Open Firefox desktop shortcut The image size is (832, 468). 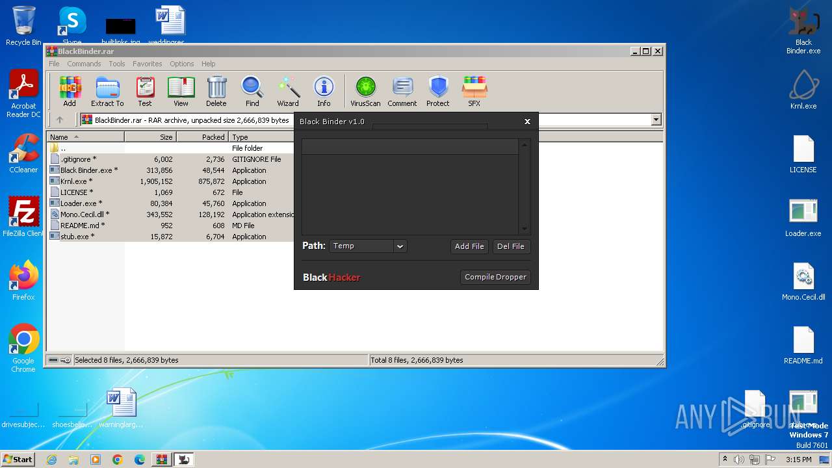23,281
